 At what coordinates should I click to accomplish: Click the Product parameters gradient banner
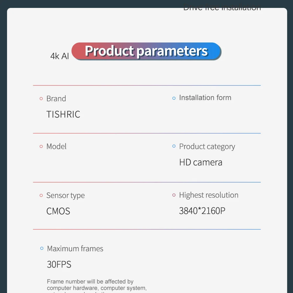tap(146, 51)
